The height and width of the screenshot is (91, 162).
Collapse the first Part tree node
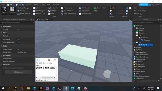(134, 35)
